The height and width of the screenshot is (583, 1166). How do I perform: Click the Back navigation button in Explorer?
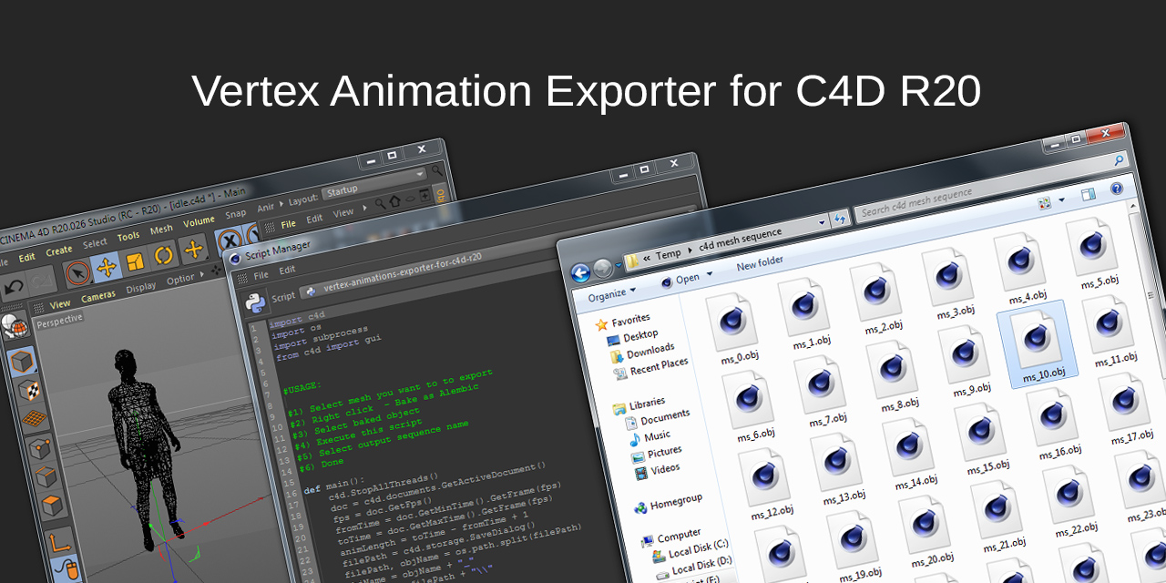pos(580,272)
